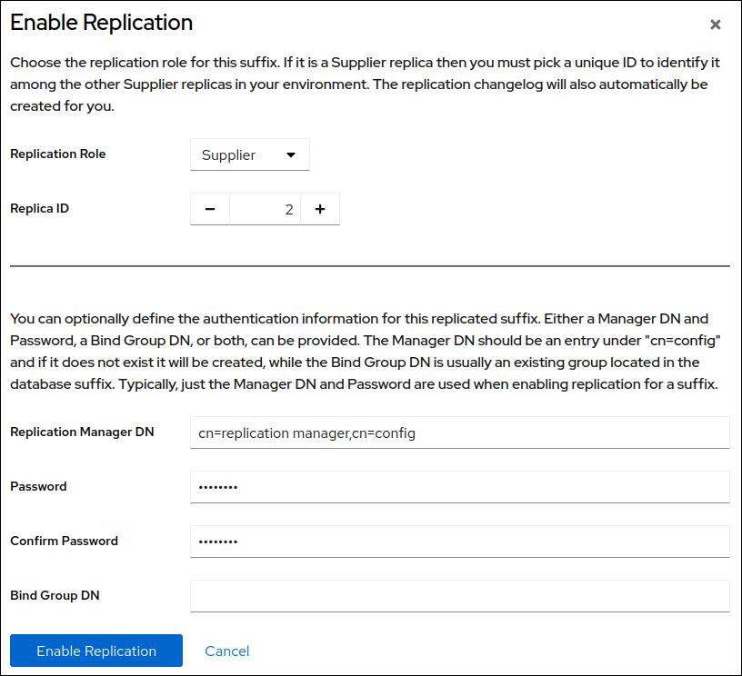Click the empty Bind Group DN field
Screen dimensions: 742x676
coord(459,596)
